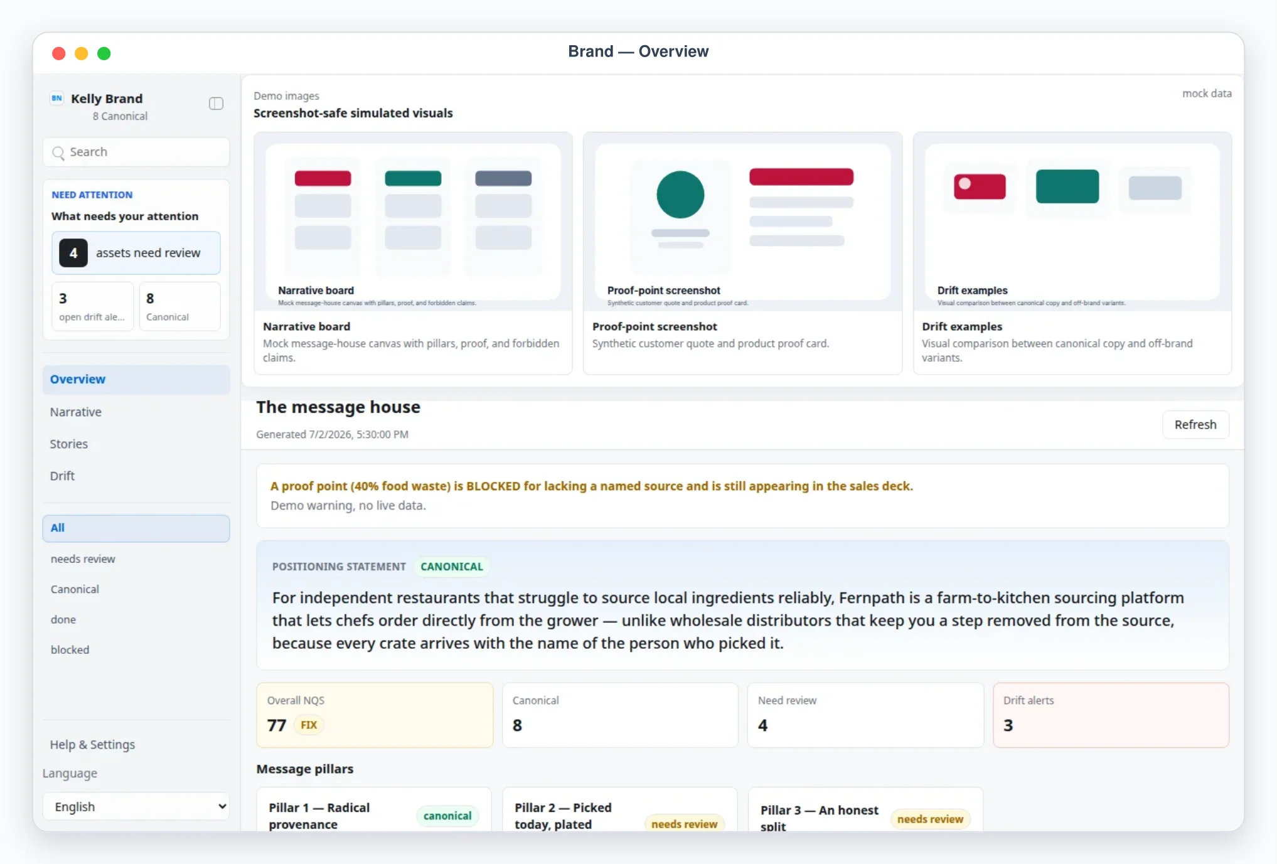Image resolution: width=1277 pixels, height=864 pixels.
Task: Click the BN brand logo badge
Action: (x=57, y=99)
